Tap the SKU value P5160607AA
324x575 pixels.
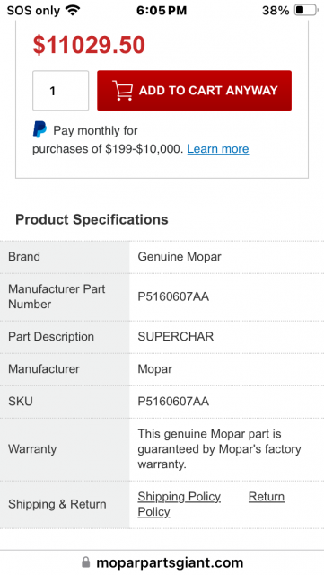coord(173,402)
